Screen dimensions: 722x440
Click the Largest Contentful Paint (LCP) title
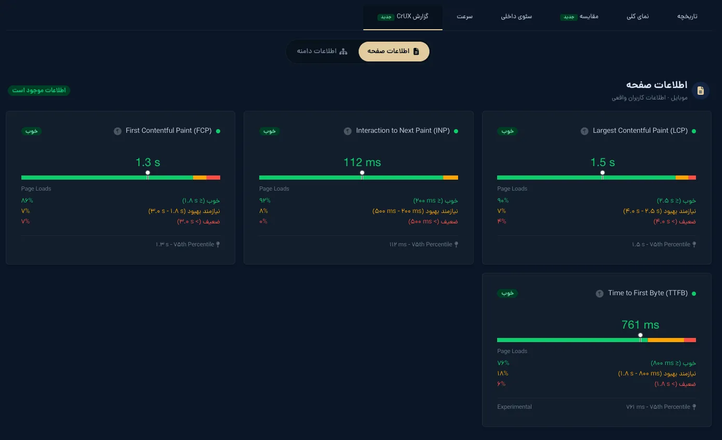(640, 131)
